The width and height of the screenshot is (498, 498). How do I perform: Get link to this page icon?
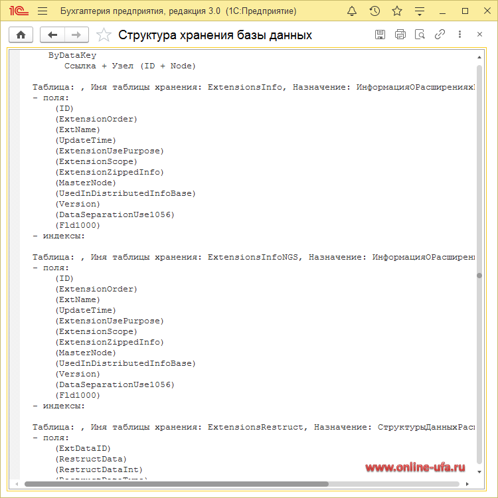pos(440,35)
